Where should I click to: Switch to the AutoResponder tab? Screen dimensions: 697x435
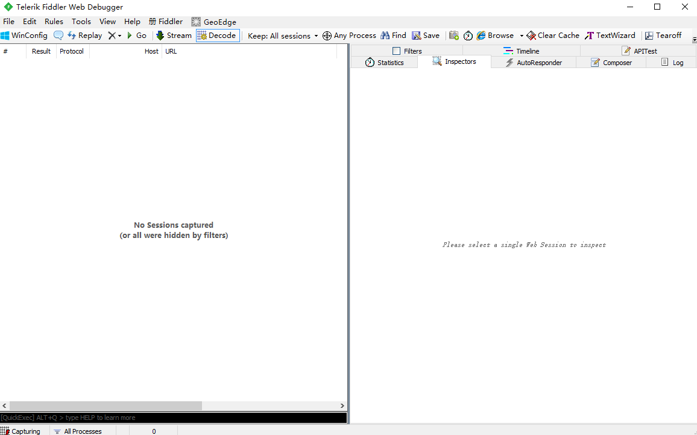[534, 63]
